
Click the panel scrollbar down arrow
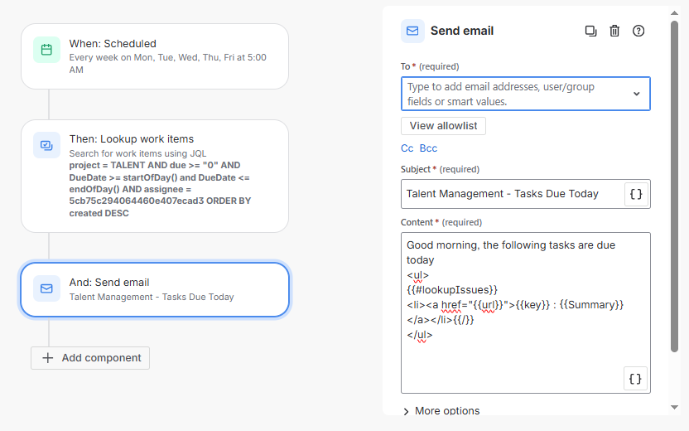coord(674,408)
